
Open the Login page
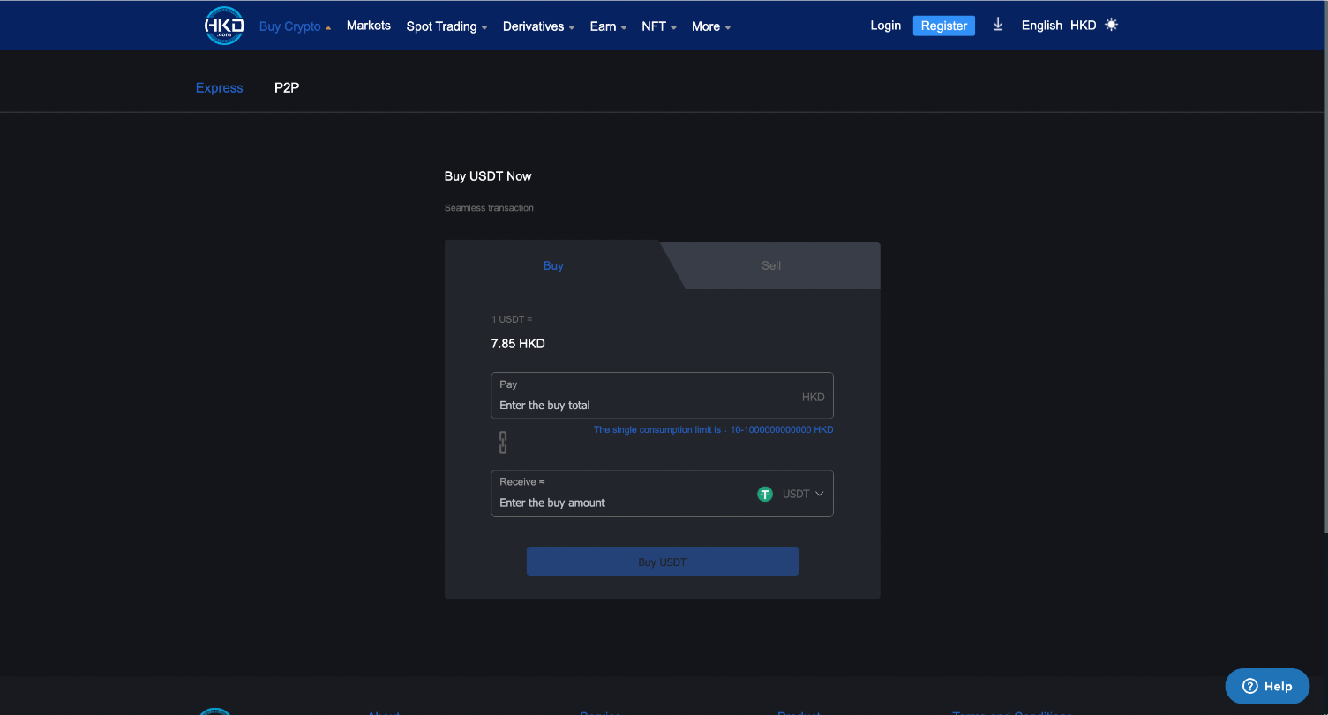tap(885, 26)
